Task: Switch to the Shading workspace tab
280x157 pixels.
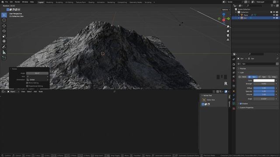Action: pyautogui.click(x=91, y=2)
